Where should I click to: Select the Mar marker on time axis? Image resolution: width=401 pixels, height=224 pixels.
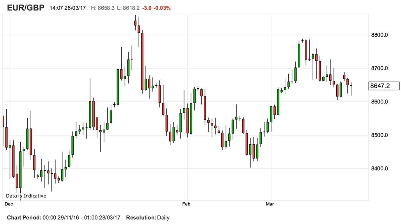(270, 204)
